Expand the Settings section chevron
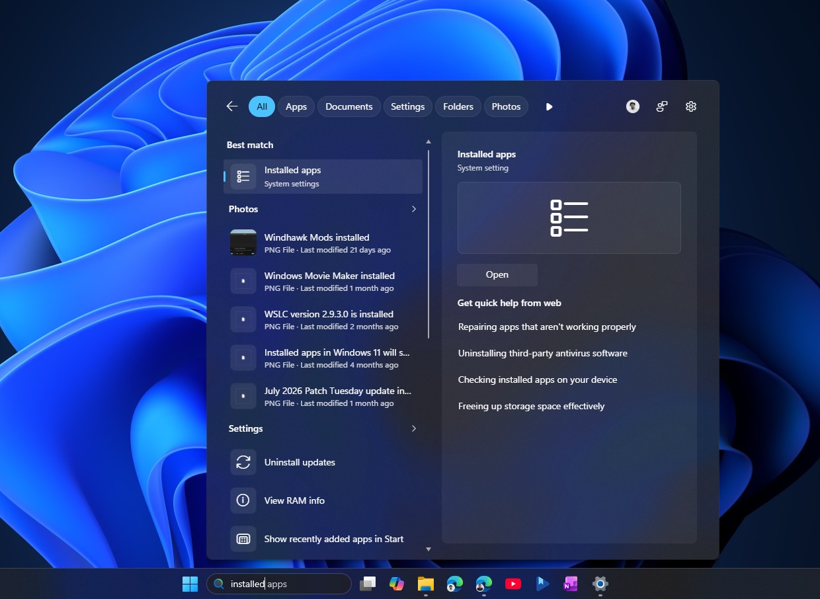 click(414, 428)
